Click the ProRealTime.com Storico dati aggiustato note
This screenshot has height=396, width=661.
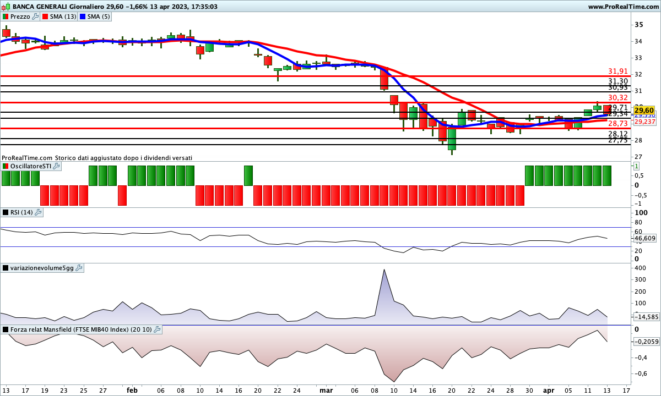pyautogui.click(x=97, y=158)
